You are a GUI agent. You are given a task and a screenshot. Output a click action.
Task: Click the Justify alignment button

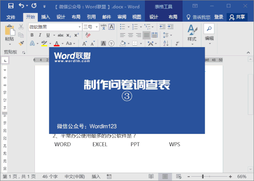coord(146,35)
